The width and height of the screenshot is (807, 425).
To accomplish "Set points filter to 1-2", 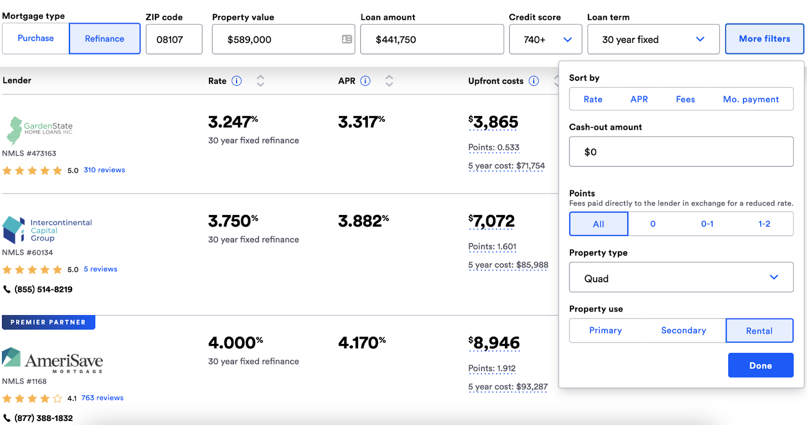I will (x=765, y=224).
